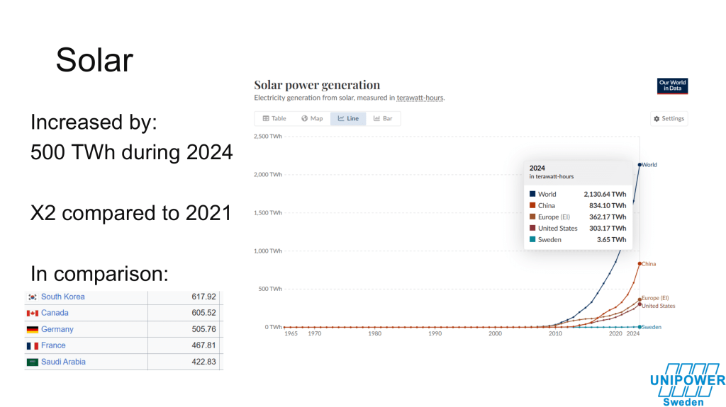
Task: Open the Canada link
Action: [55, 313]
